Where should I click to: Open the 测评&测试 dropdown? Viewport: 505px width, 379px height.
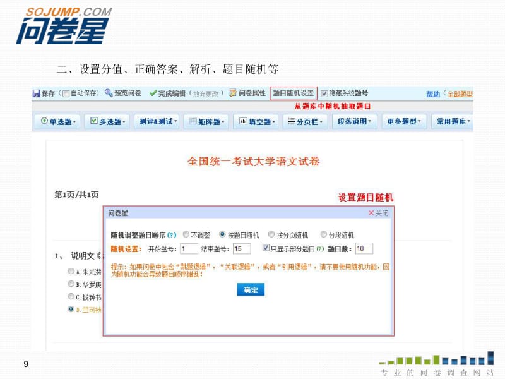[x=157, y=121]
